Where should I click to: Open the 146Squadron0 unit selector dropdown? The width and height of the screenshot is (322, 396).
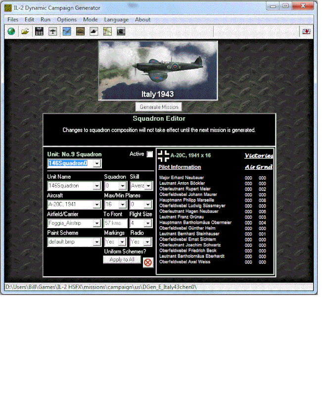click(97, 164)
